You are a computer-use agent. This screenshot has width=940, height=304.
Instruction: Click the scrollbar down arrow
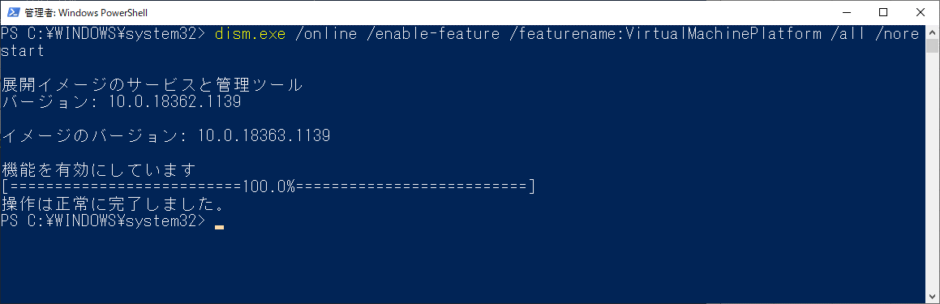[x=932, y=296]
